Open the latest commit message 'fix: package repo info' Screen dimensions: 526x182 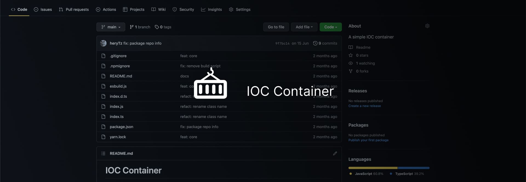pyautogui.click(x=142, y=43)
